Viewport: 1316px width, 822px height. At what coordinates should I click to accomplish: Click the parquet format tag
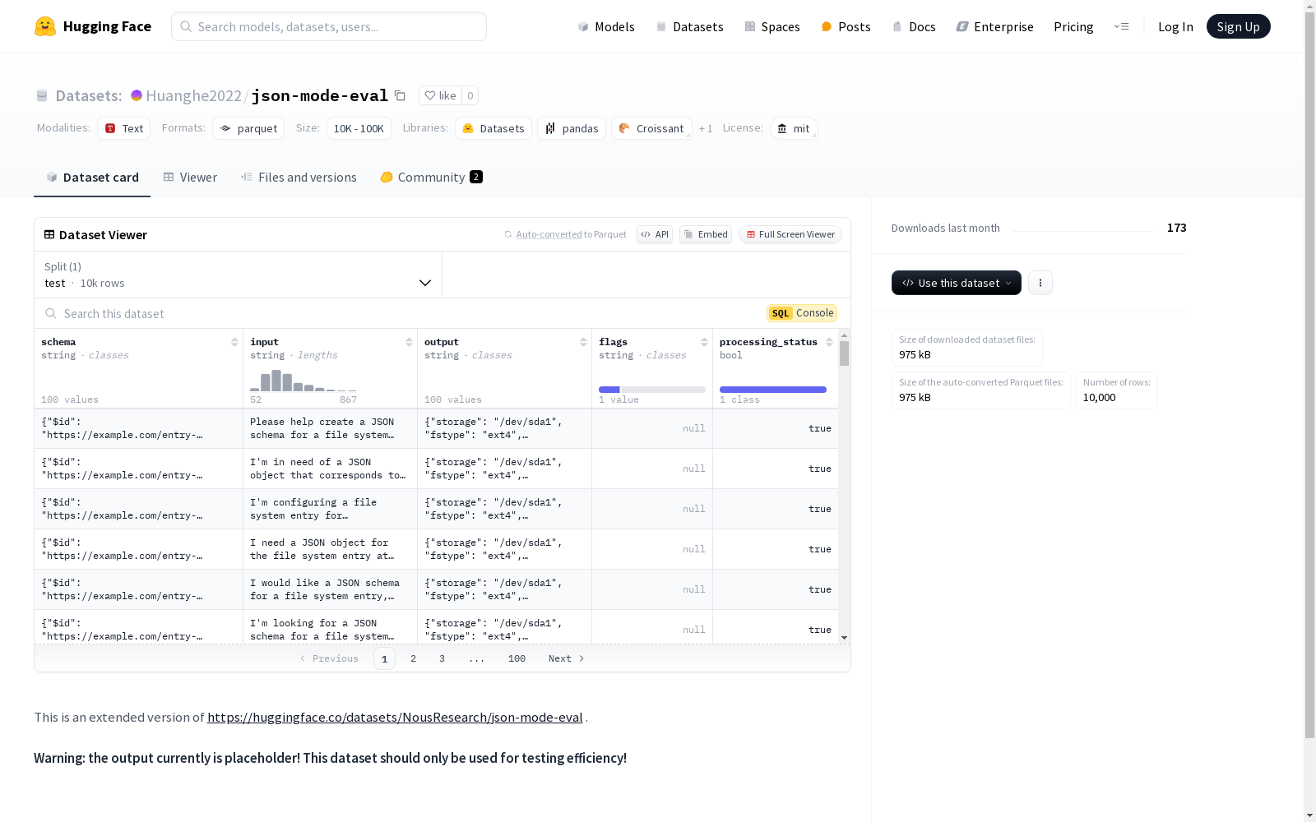coord(248,128)
